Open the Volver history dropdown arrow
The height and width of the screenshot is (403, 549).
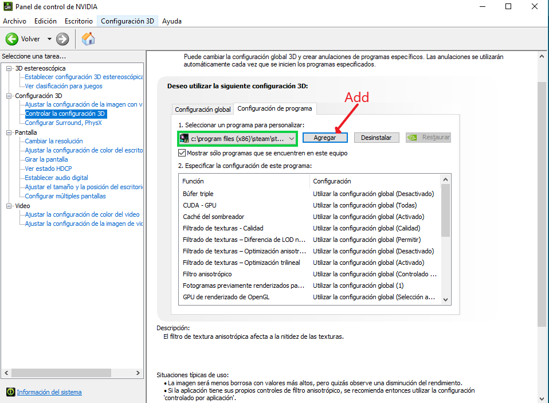click(x=49, y=39)
